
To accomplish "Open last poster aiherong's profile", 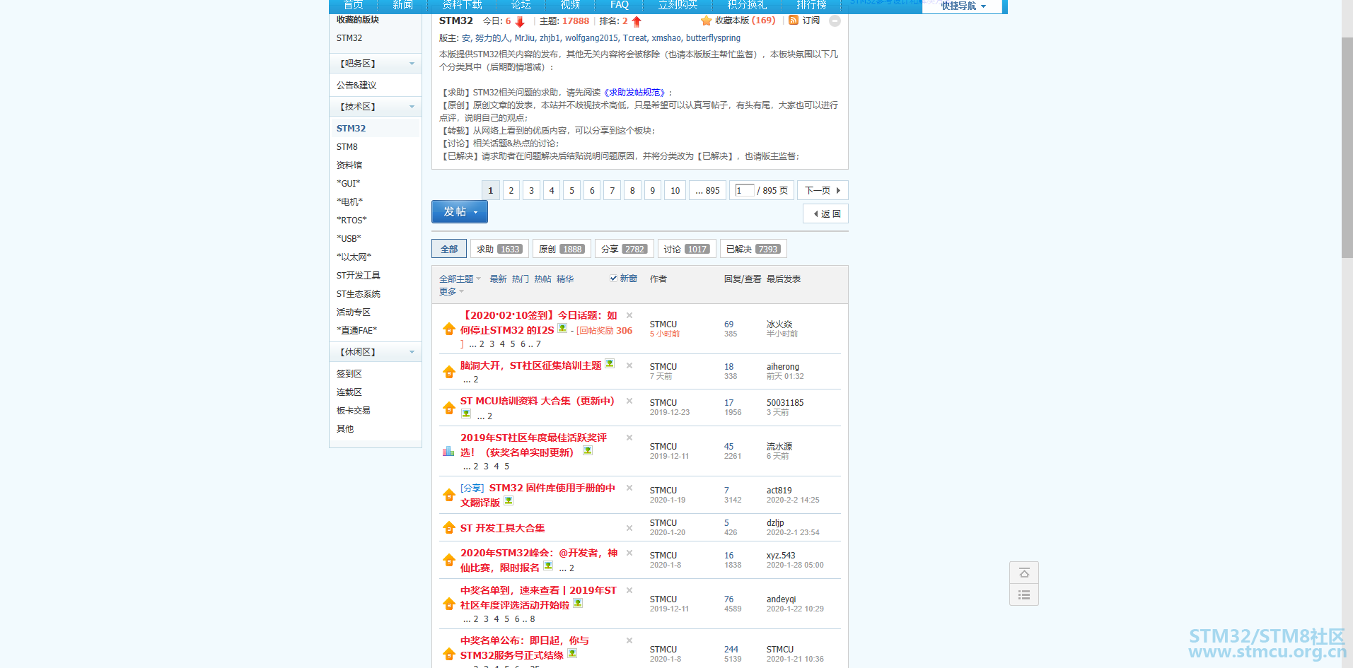I will tap(783, 367).
